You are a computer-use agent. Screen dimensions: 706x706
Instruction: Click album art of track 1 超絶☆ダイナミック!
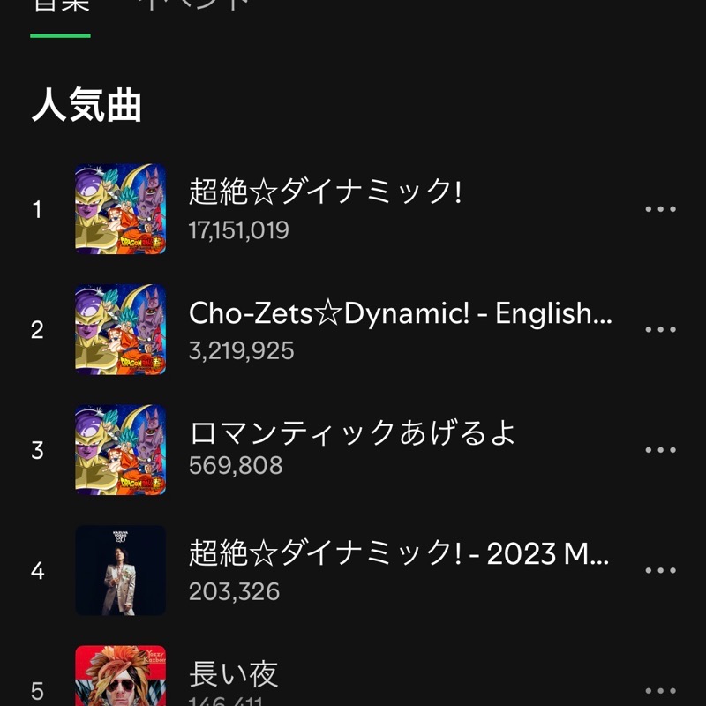[120, 209]
